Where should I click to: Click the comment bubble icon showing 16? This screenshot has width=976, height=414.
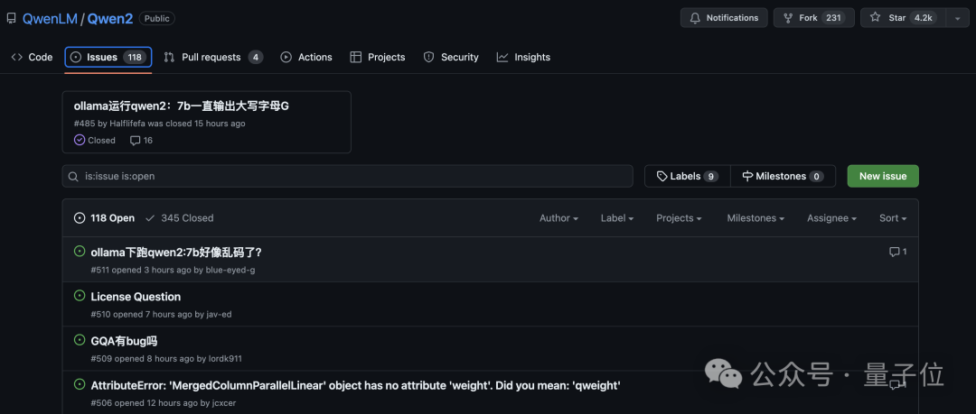135,141
